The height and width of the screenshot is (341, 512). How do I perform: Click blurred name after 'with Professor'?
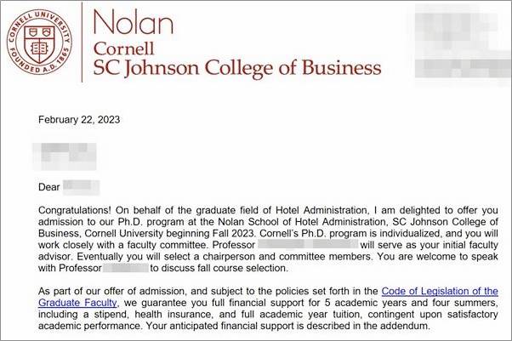point(126,268)
